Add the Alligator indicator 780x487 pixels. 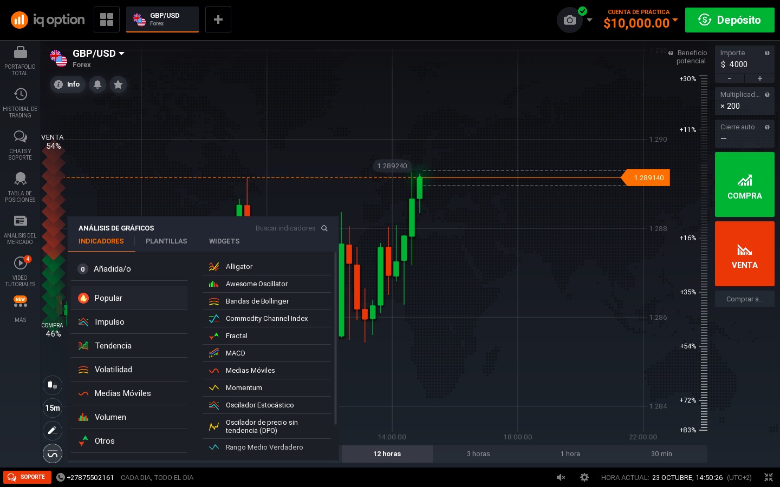point(266,267)
